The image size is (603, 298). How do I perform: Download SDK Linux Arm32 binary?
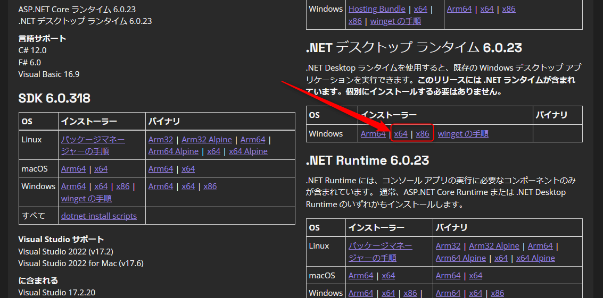point(161,139)
